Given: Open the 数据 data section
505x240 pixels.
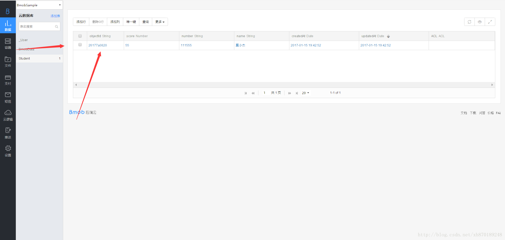Looking at the screenshot, I should pos(8,25).
